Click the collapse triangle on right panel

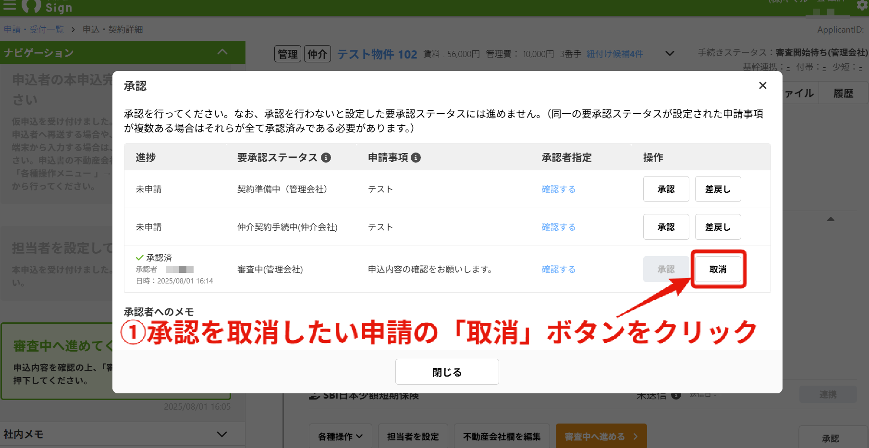(831, 219)
